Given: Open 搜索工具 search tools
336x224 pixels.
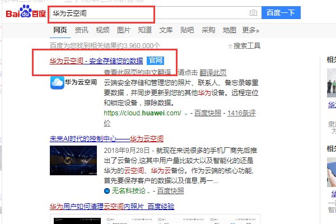Looking at the screenshot, I should [247, 46].
